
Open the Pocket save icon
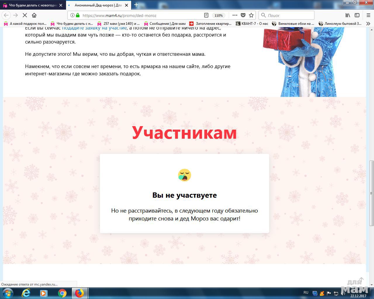pos(243,15)
